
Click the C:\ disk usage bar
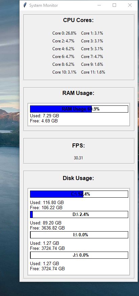click(x=79, y=194)
